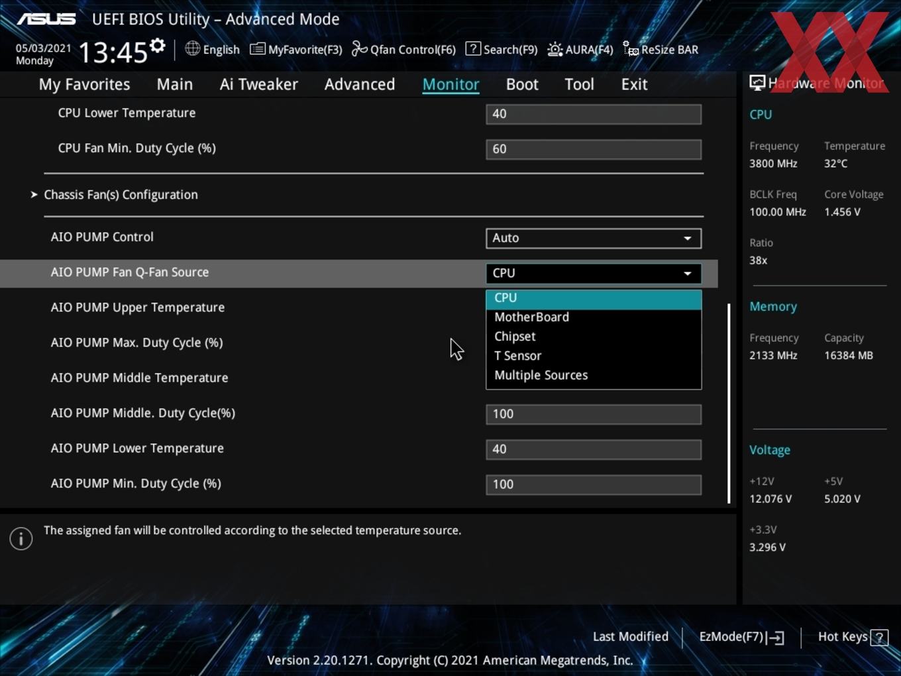Click the AIO PUMP Min. Duty Cycle field
This screenshot has width=901, height=676.
594,484
